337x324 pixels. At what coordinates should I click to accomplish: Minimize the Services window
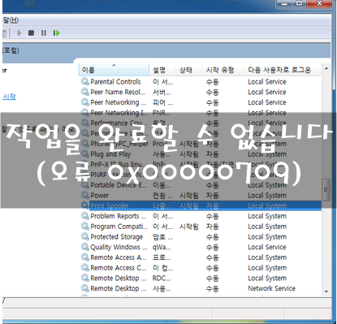pyautogui.click(x=284, y=3)
